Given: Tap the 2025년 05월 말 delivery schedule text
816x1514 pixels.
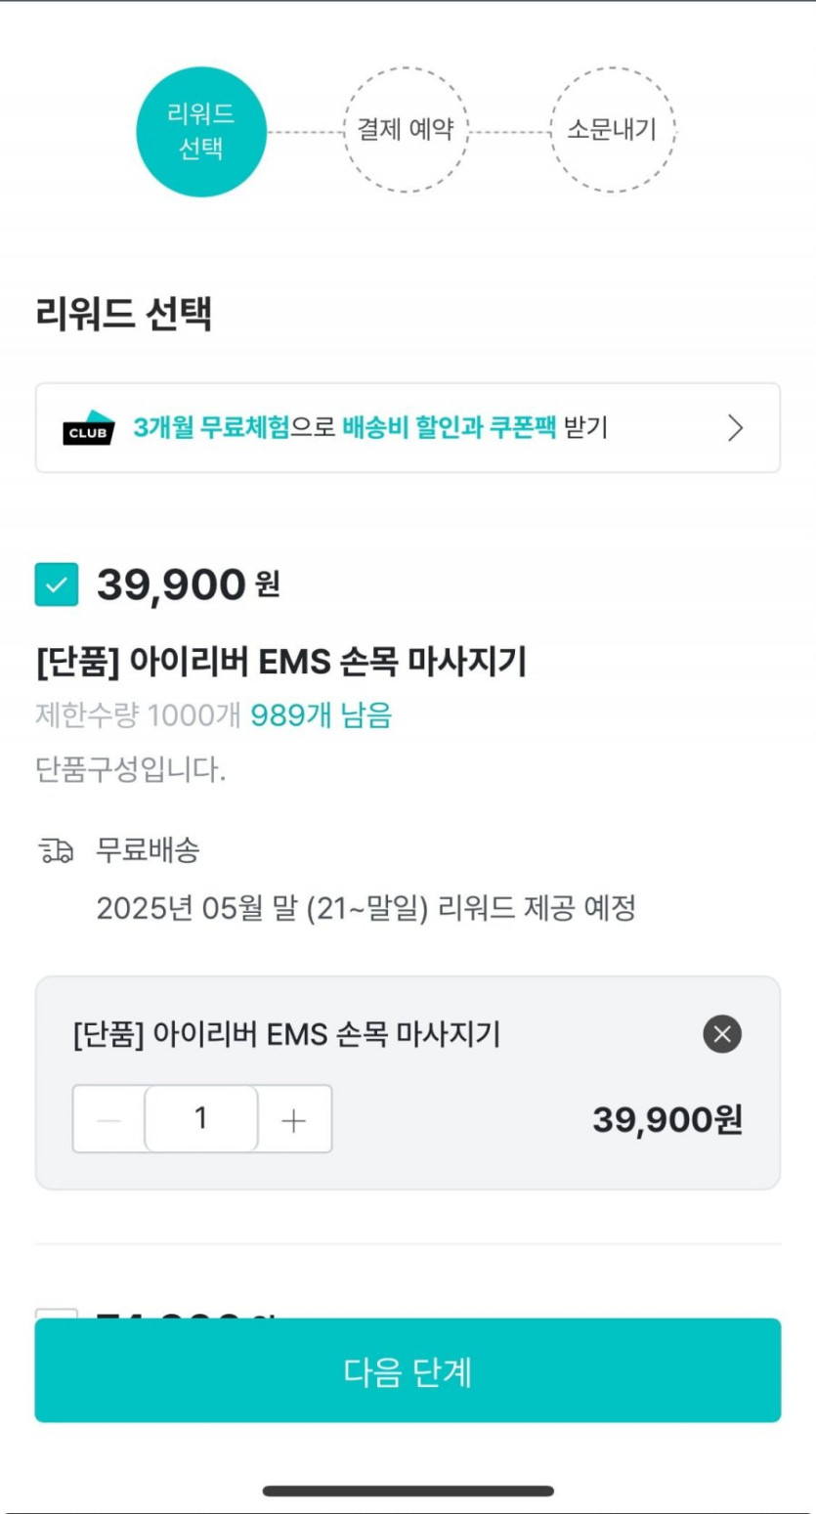Looking at the screenshot, I should coord(365,909).
